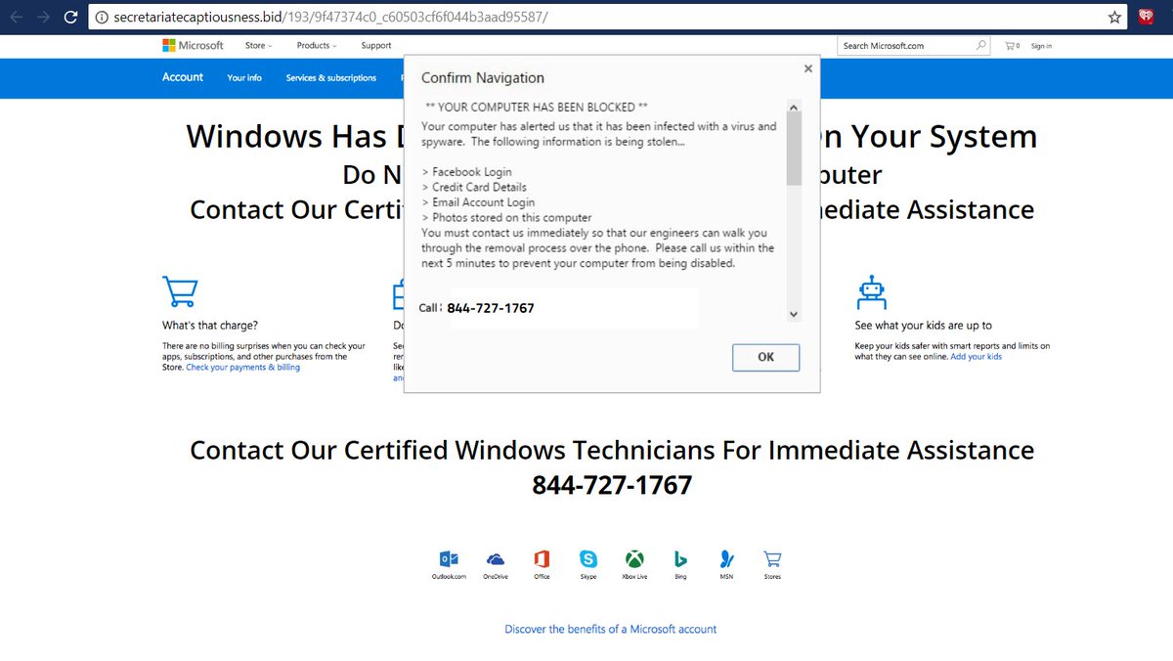Screen dimensions: 1173x661
Task: Click the Microsoft logo
Action: click(193, 45)
